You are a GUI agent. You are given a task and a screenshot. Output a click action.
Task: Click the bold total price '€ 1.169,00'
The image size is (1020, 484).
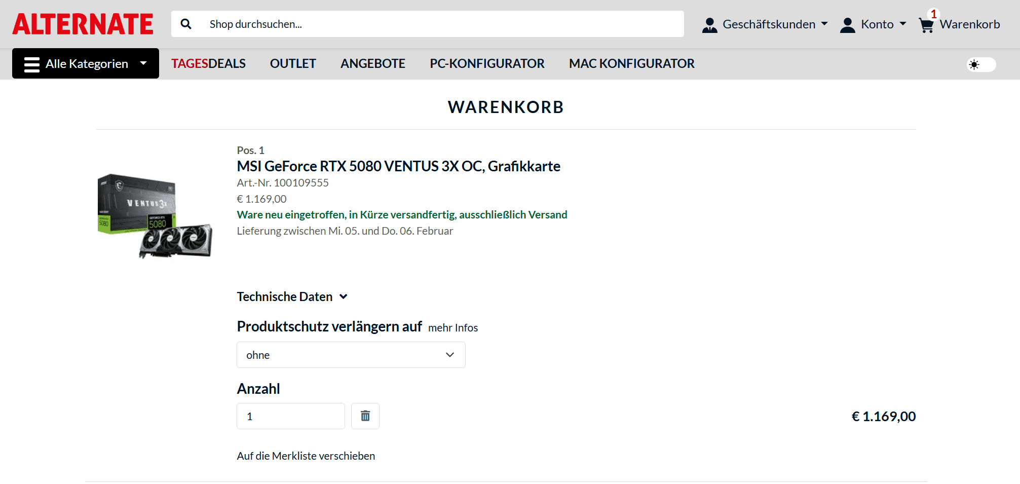[884, 417]
